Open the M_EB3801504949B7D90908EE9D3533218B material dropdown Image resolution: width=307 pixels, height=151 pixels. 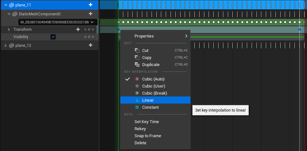pyautogui.click(x=58, y=22)
